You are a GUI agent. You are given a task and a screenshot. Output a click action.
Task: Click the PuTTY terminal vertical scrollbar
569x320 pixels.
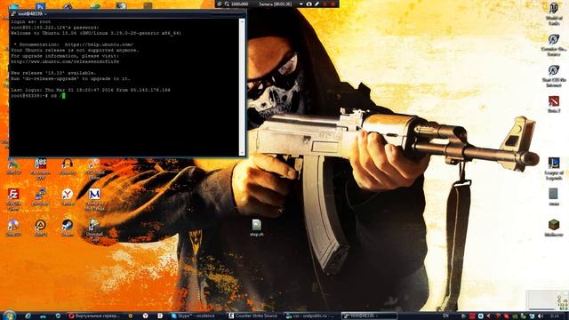[x=242, y=87]
